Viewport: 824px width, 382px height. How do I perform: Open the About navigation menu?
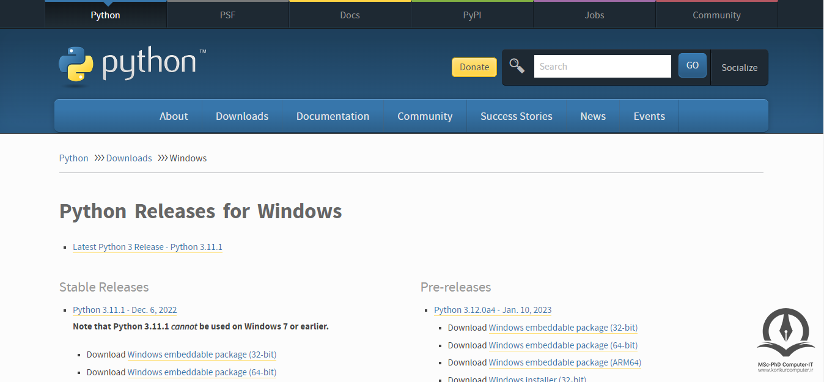pos(174,116)
